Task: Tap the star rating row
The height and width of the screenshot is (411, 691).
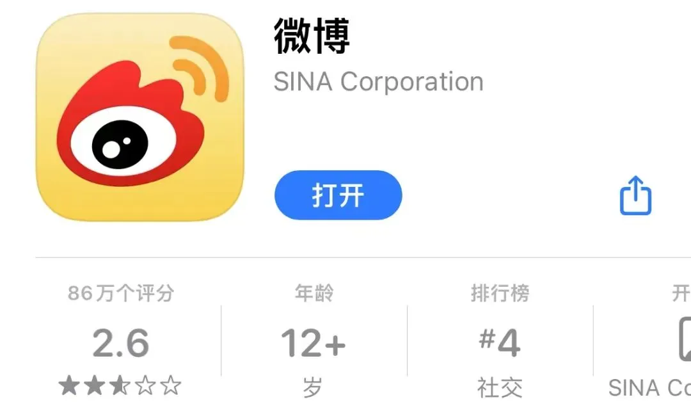Action: 120,385
